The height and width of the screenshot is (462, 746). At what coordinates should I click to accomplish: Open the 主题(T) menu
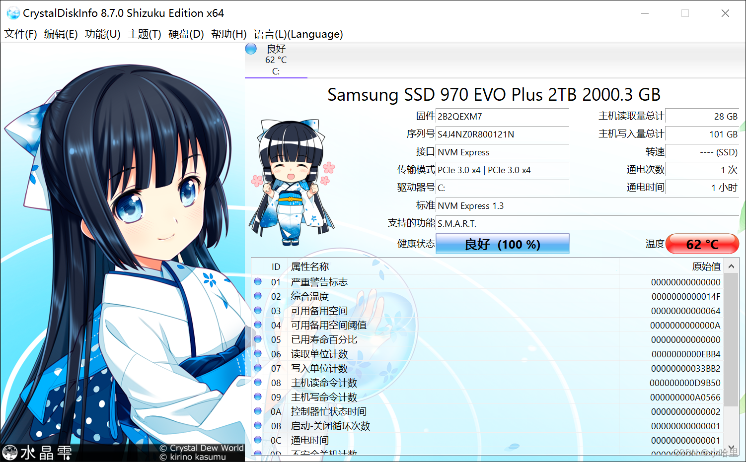pos(145,34)
